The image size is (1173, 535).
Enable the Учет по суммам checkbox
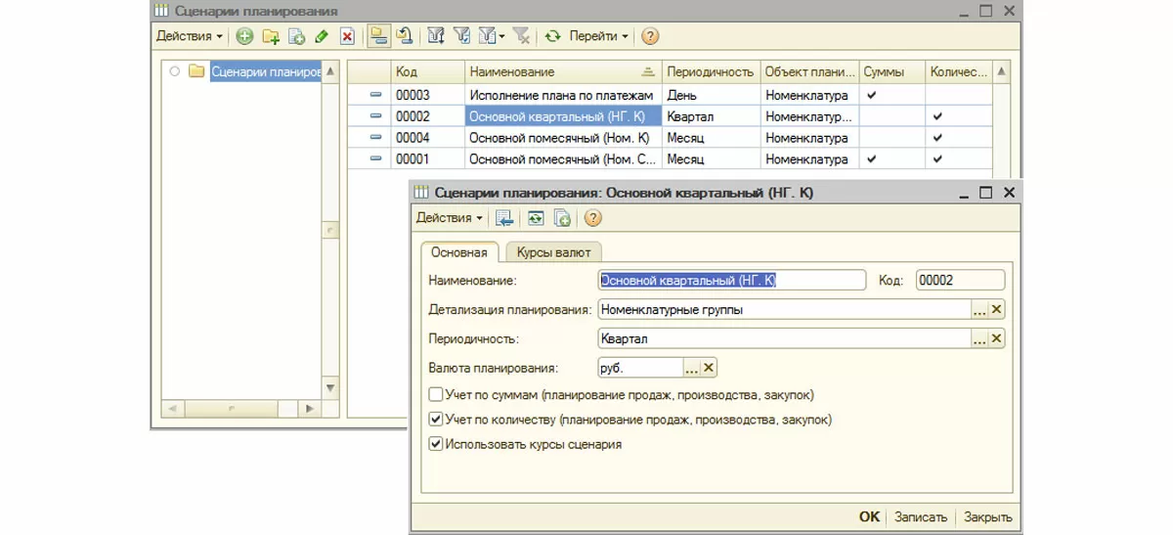click(x=436, y=395)
